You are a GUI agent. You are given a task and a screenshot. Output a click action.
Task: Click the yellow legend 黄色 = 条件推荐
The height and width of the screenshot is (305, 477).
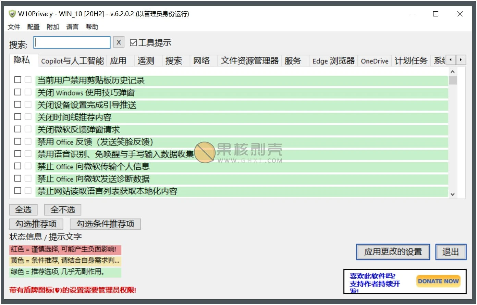click(65, 260)
